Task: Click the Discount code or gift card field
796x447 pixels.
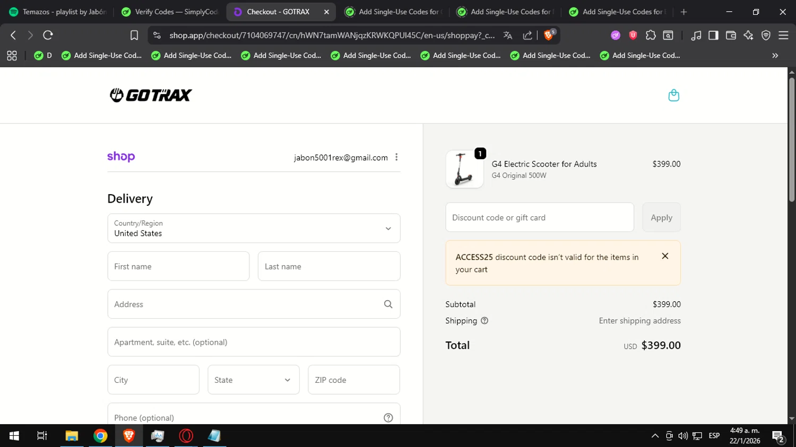Action: click(540, 217)
